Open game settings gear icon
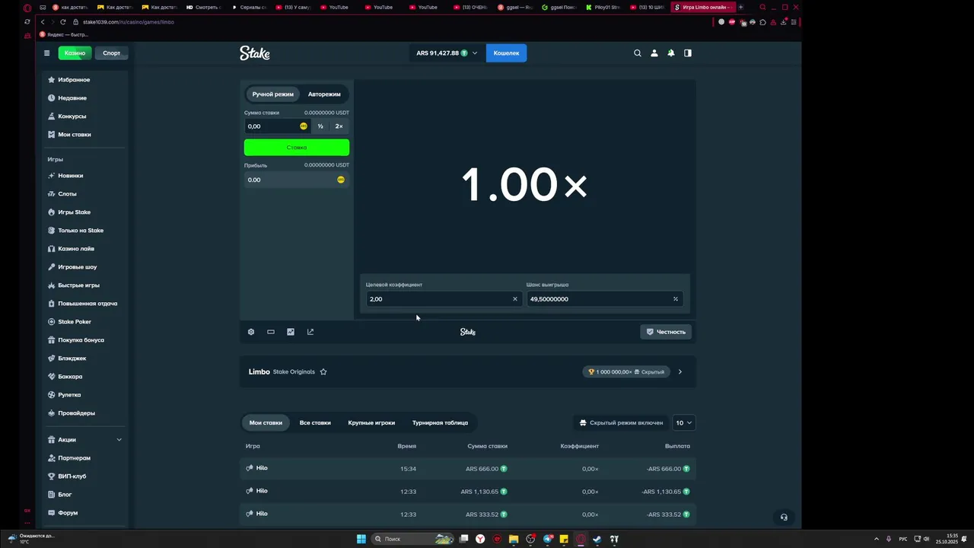The height and width of the screenshot is (548, 974). coord(251,332)
